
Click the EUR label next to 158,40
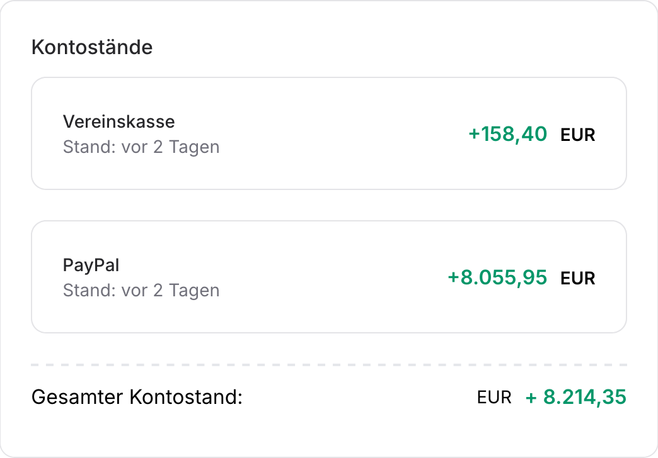[x=577, y=134]
